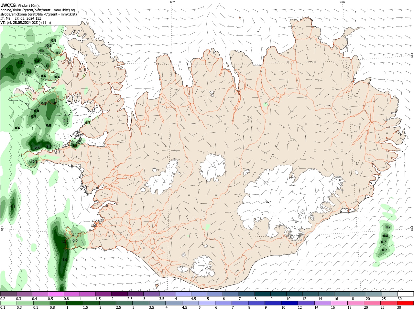
Task: Click the gray-green 2.5 rain legend swatch
Action: pos(124,303)
